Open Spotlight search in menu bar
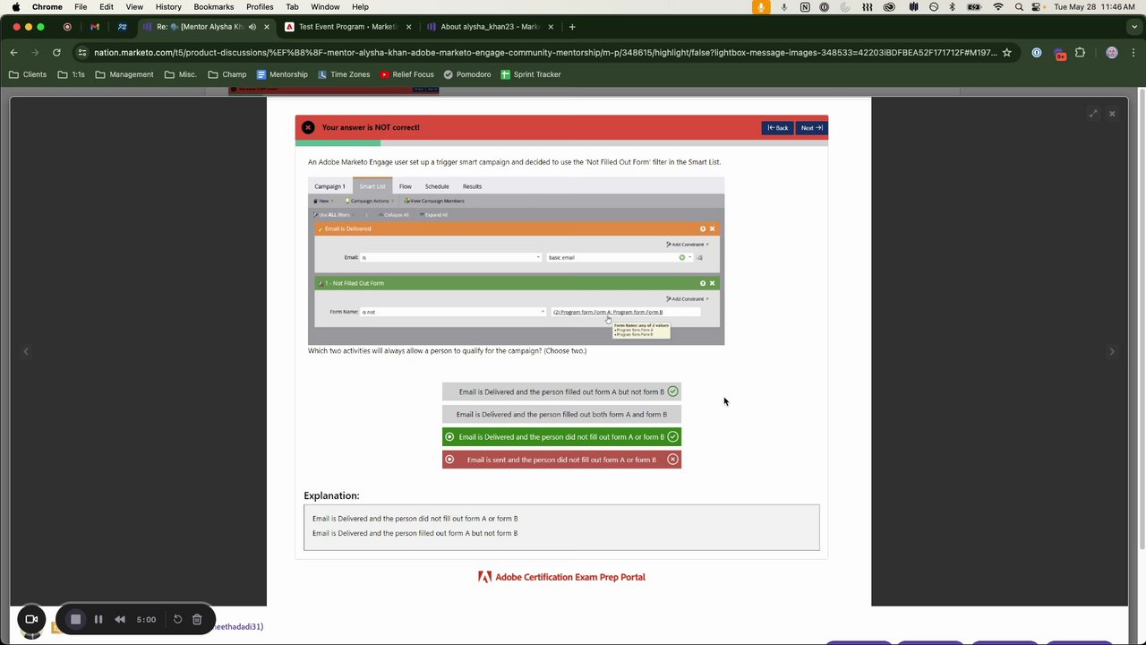Viewport: 1146px width, 645px height. [1019, 6]
